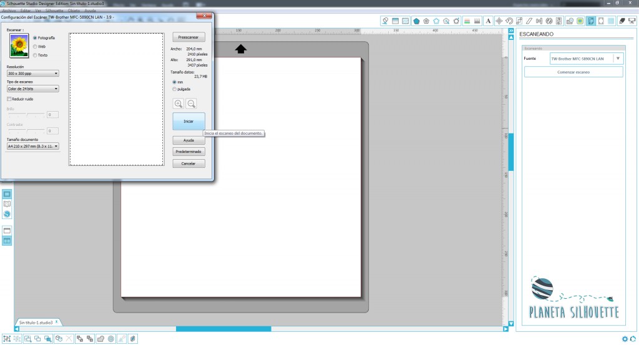
Task: Open Cut Settings blade icon
Action: [622, 21]
